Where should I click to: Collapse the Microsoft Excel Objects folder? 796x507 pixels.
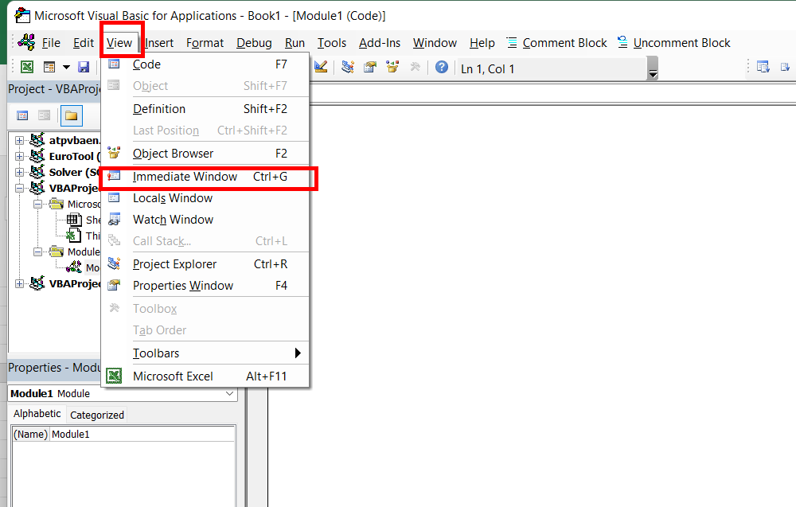pos(37,204)
